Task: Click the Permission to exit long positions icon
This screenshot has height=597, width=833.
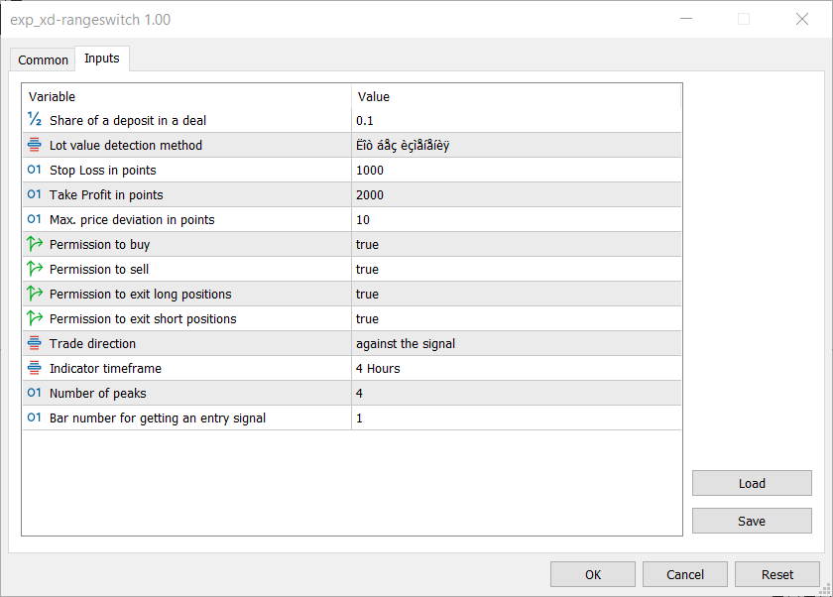Action: tap(35, 294)
